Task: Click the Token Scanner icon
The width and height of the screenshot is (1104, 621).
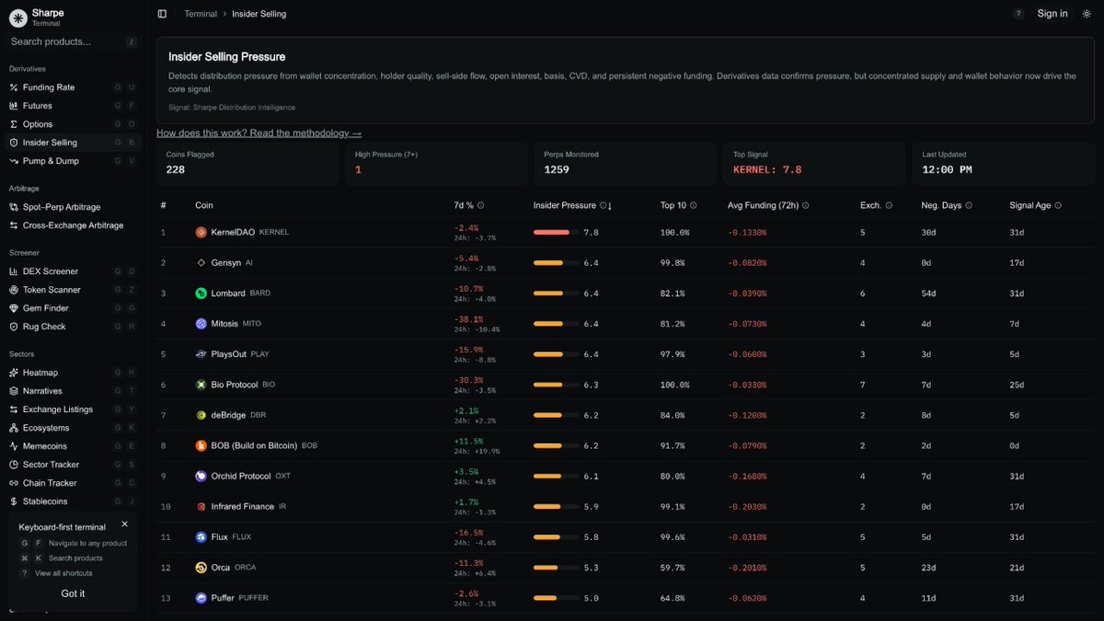Action: click(14, 290)
